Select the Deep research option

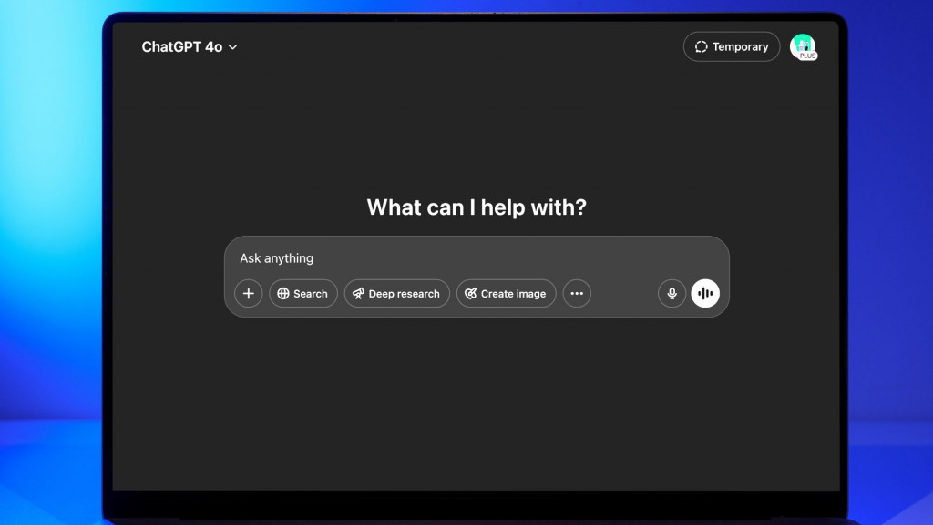tap(397, 294)
